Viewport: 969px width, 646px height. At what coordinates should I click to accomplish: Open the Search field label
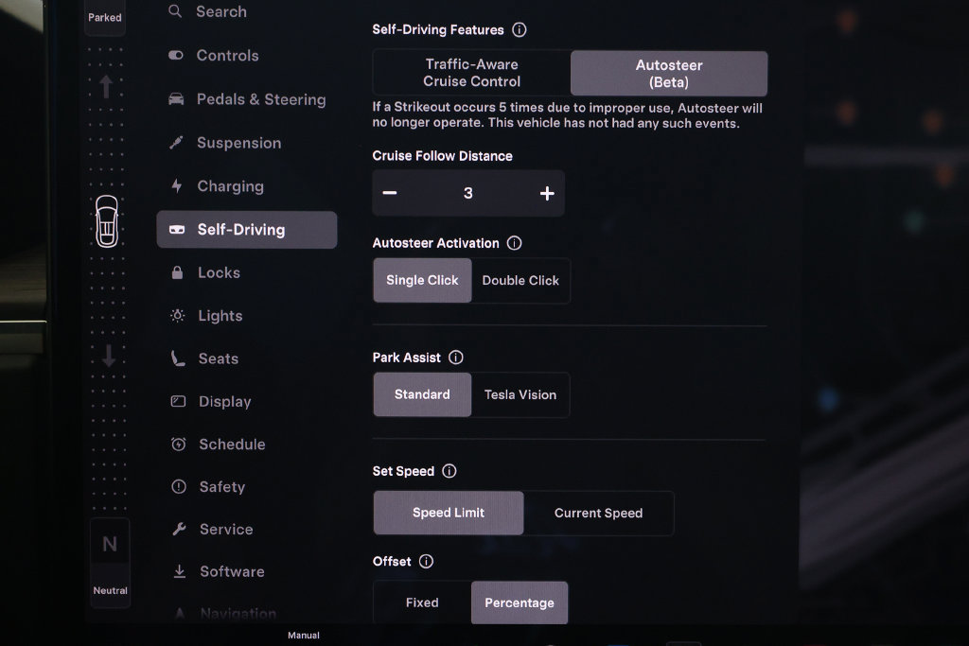click(x=221, y=11)
